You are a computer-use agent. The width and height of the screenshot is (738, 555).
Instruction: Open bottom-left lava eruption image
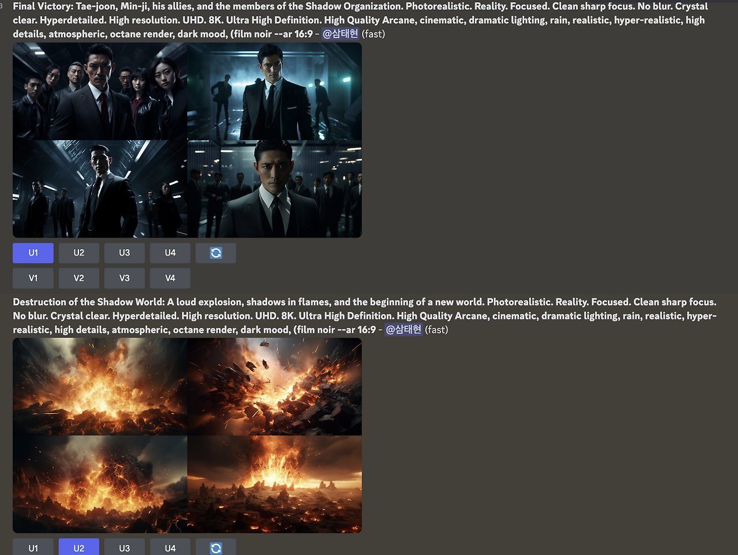tap(100, 485)
